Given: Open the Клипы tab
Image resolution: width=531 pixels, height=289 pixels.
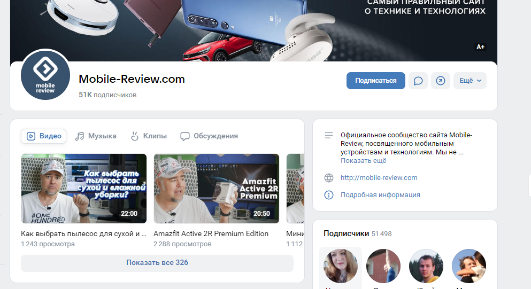Looking at the screenshot, I should (149, 136).
